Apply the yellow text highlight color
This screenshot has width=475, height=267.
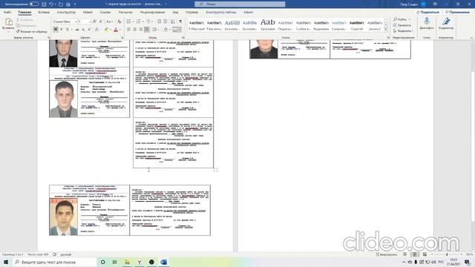[x=106, y=30]
